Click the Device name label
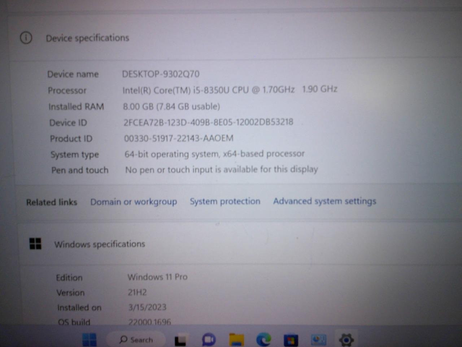Viewport: 462px width, 347px height. [73, 74]
